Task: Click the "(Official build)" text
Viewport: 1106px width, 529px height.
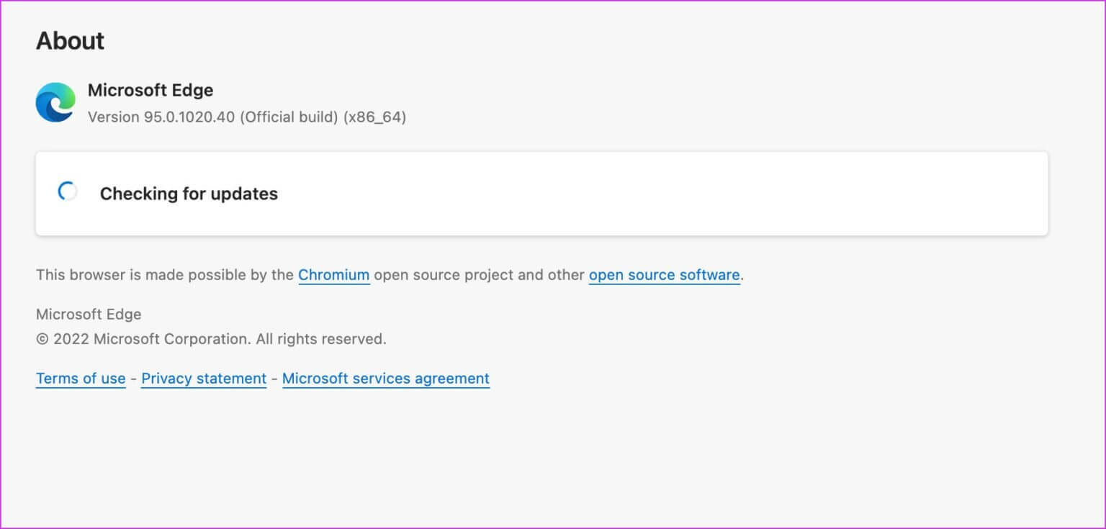Action: tap(289, 117)
